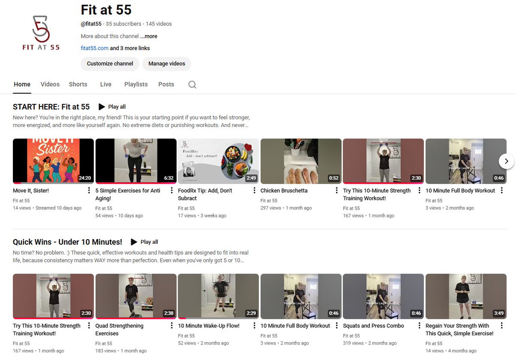516x361 pixels.
Task: Switch to the Videos tab
Action: tap(50, 85)
